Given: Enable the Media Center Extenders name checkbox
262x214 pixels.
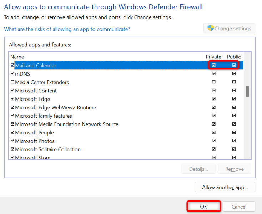Looking at the screenshot, I should 12,82.
